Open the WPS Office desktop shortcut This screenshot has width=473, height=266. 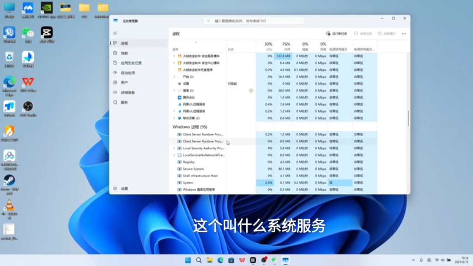pyautogui.click(x=28, y=85)
